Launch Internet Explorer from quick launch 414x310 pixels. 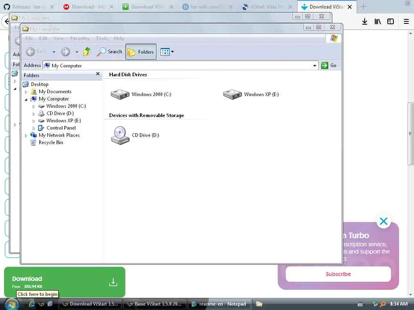click(x=32, y=304)
